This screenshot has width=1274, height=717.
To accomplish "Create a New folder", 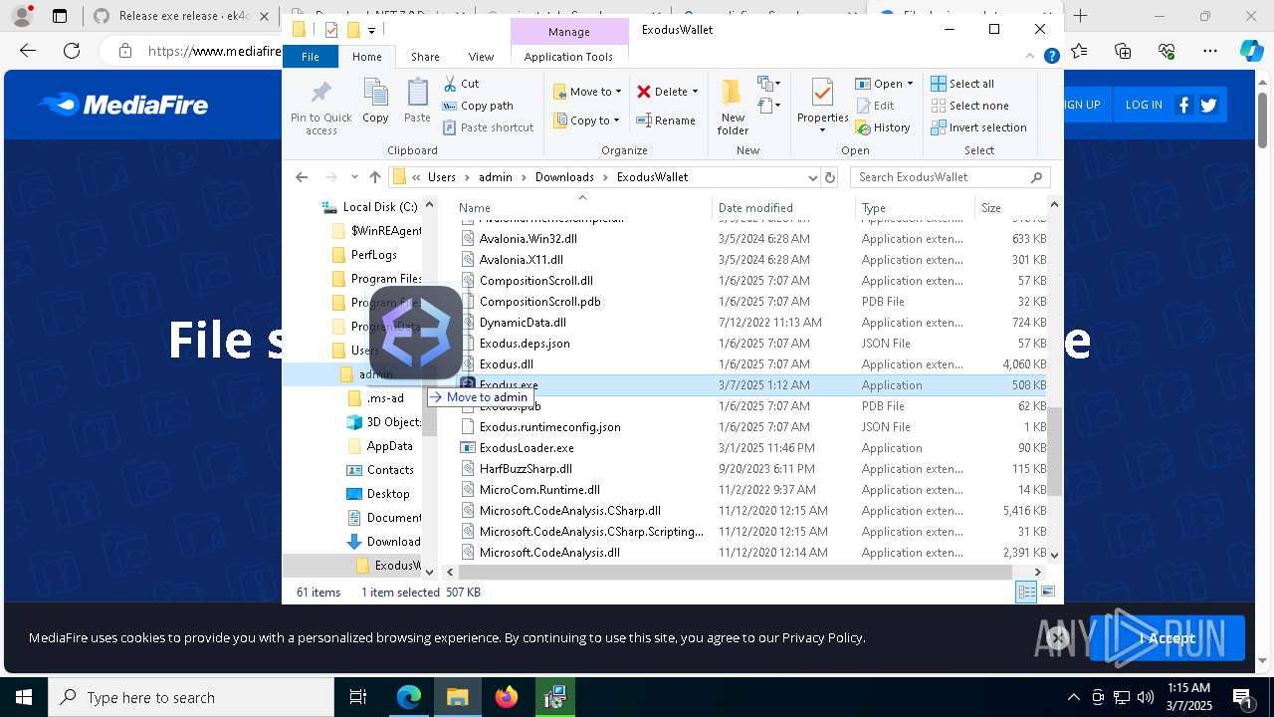I will tap(733, 107).
